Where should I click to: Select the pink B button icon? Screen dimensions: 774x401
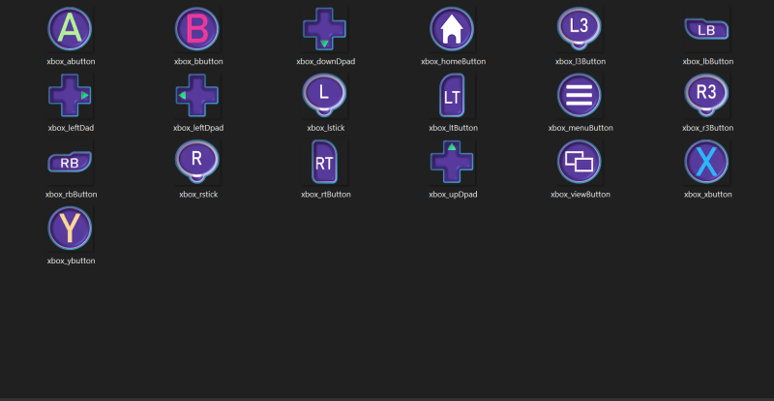click(197, 29)
